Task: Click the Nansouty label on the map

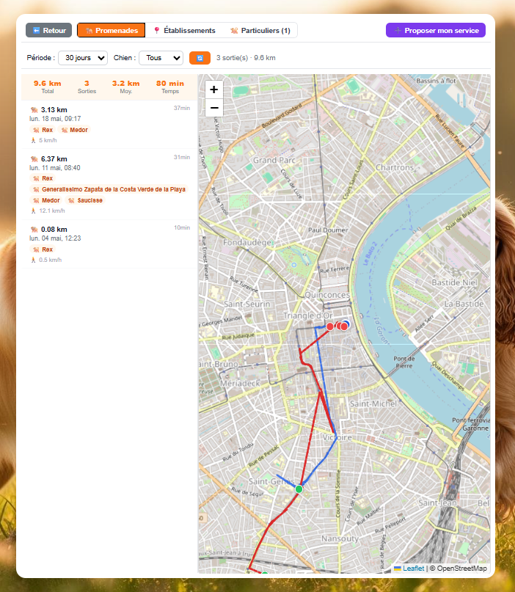Action: tap(340, 538)
